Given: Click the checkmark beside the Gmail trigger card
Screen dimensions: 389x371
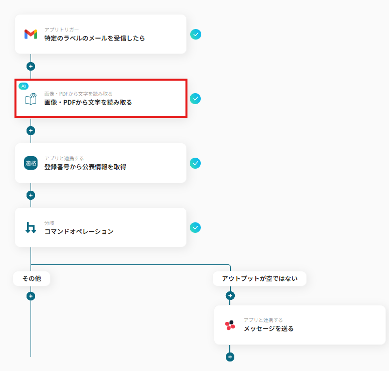Looking at the screenshot, I should click(x=196, y=34).
